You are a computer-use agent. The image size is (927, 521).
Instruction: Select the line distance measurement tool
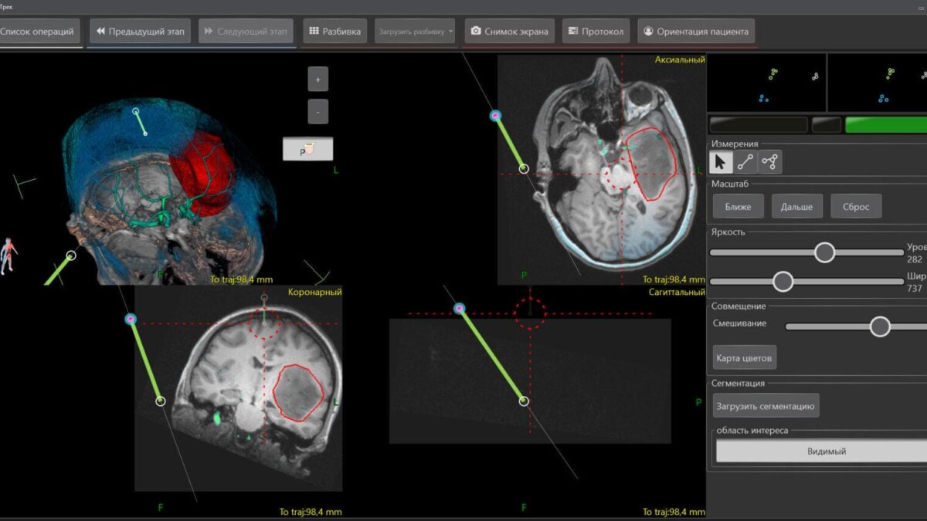(745, 161)
